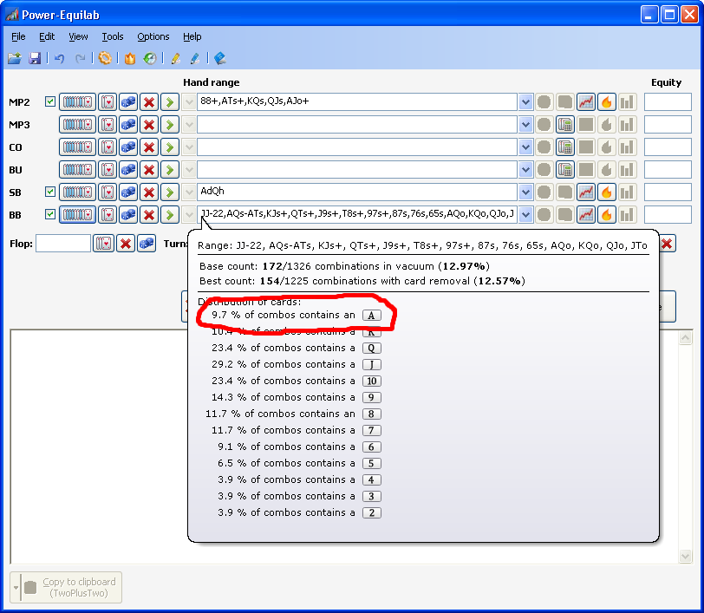704x613 pixels.
Task: Expand the MP2 hand range dropdown arrow
Action: tap(525, 102)
